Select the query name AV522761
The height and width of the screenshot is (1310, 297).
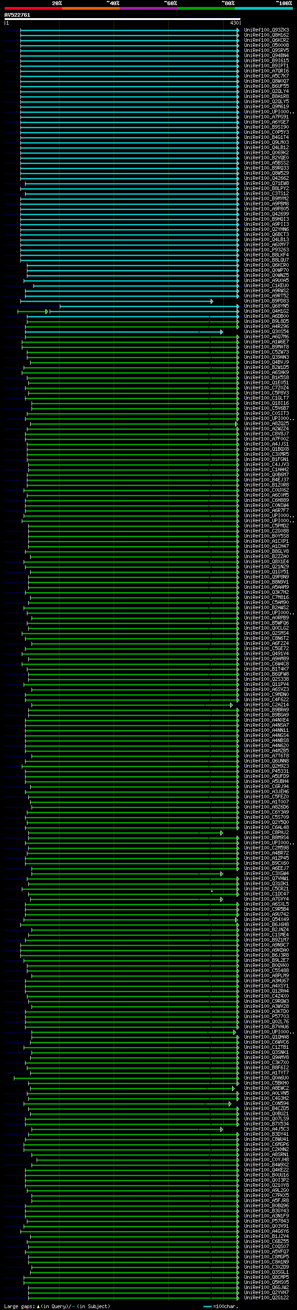pos(17,15)
